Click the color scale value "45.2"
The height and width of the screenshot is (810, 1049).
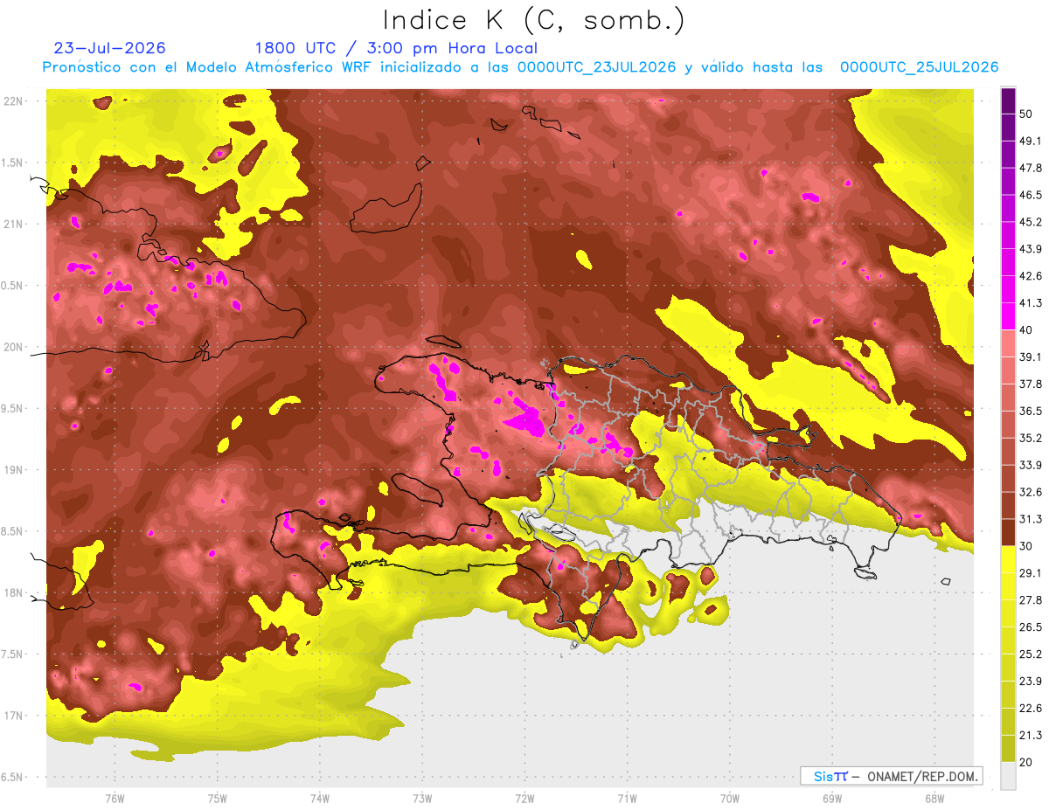point(1031,222)
